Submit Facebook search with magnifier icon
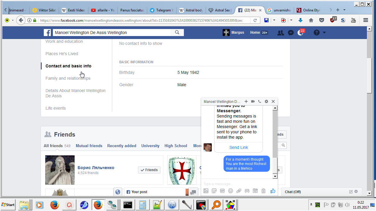The image size is (376, 211). (x=177, y=33)
